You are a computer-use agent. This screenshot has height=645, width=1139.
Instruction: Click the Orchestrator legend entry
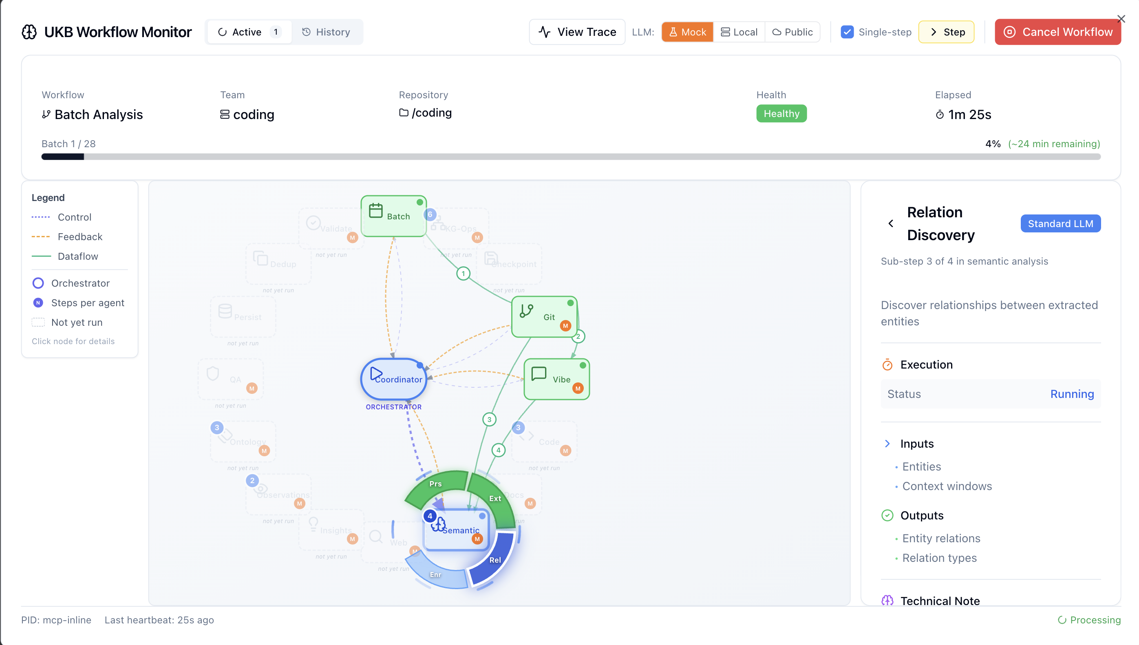coord(71,283)
